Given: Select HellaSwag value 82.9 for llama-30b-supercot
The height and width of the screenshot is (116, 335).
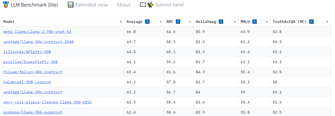Looking at the screenshot, I should (x=200, y=112).
